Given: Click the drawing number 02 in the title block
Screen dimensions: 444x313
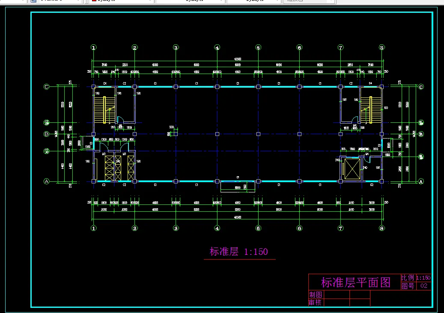Looking at the screenshot, I should [424, 286].
